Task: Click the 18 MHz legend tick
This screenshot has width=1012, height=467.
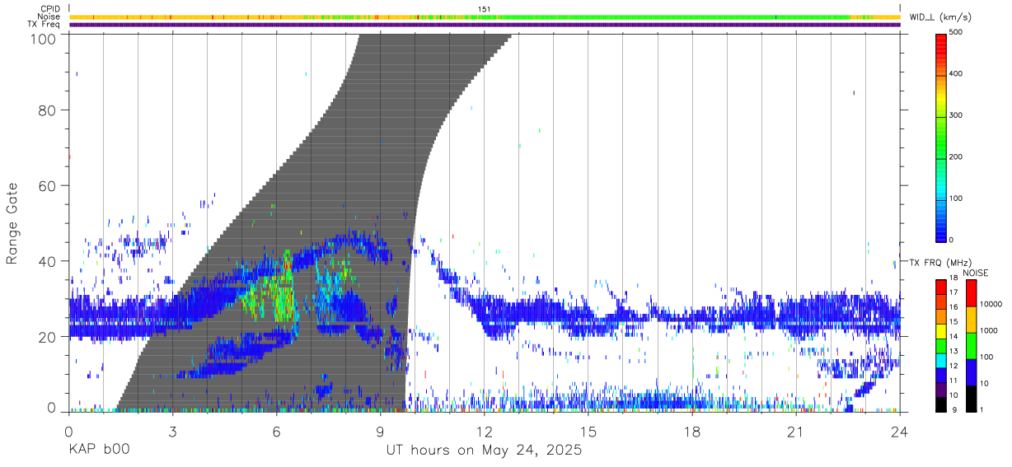Action: point(955,279)
